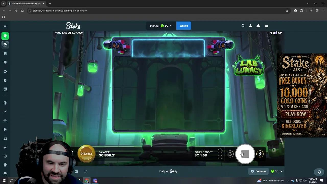Open the gift box sidebar icon
Screen dimensions: 327x184
coord(5,165)
